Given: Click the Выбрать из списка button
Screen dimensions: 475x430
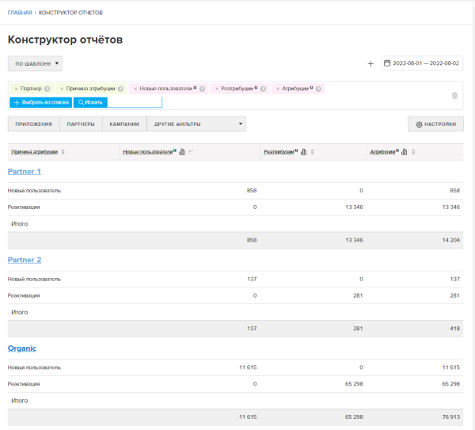Looking at the screenshot, I should (x=40, y=102).
